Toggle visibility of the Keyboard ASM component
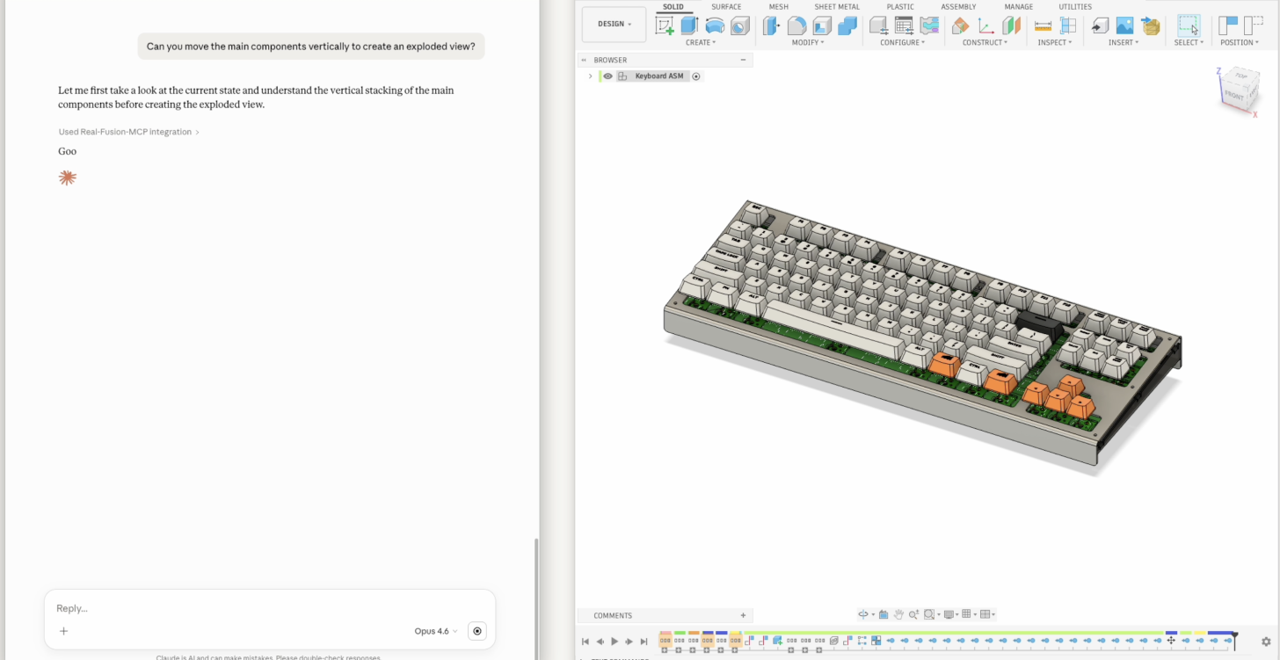The image size is (1280, 660). tap(607, 76)
